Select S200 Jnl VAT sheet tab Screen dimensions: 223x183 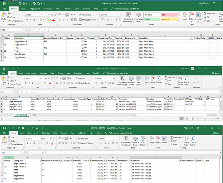(21, 115)
